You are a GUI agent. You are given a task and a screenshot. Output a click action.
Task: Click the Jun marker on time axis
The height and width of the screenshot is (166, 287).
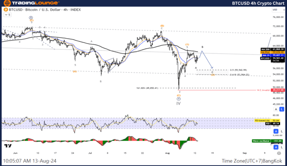pos(15,153)
